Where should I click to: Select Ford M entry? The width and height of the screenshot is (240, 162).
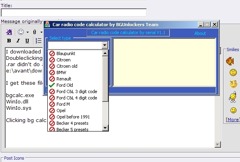click(75, 104)
